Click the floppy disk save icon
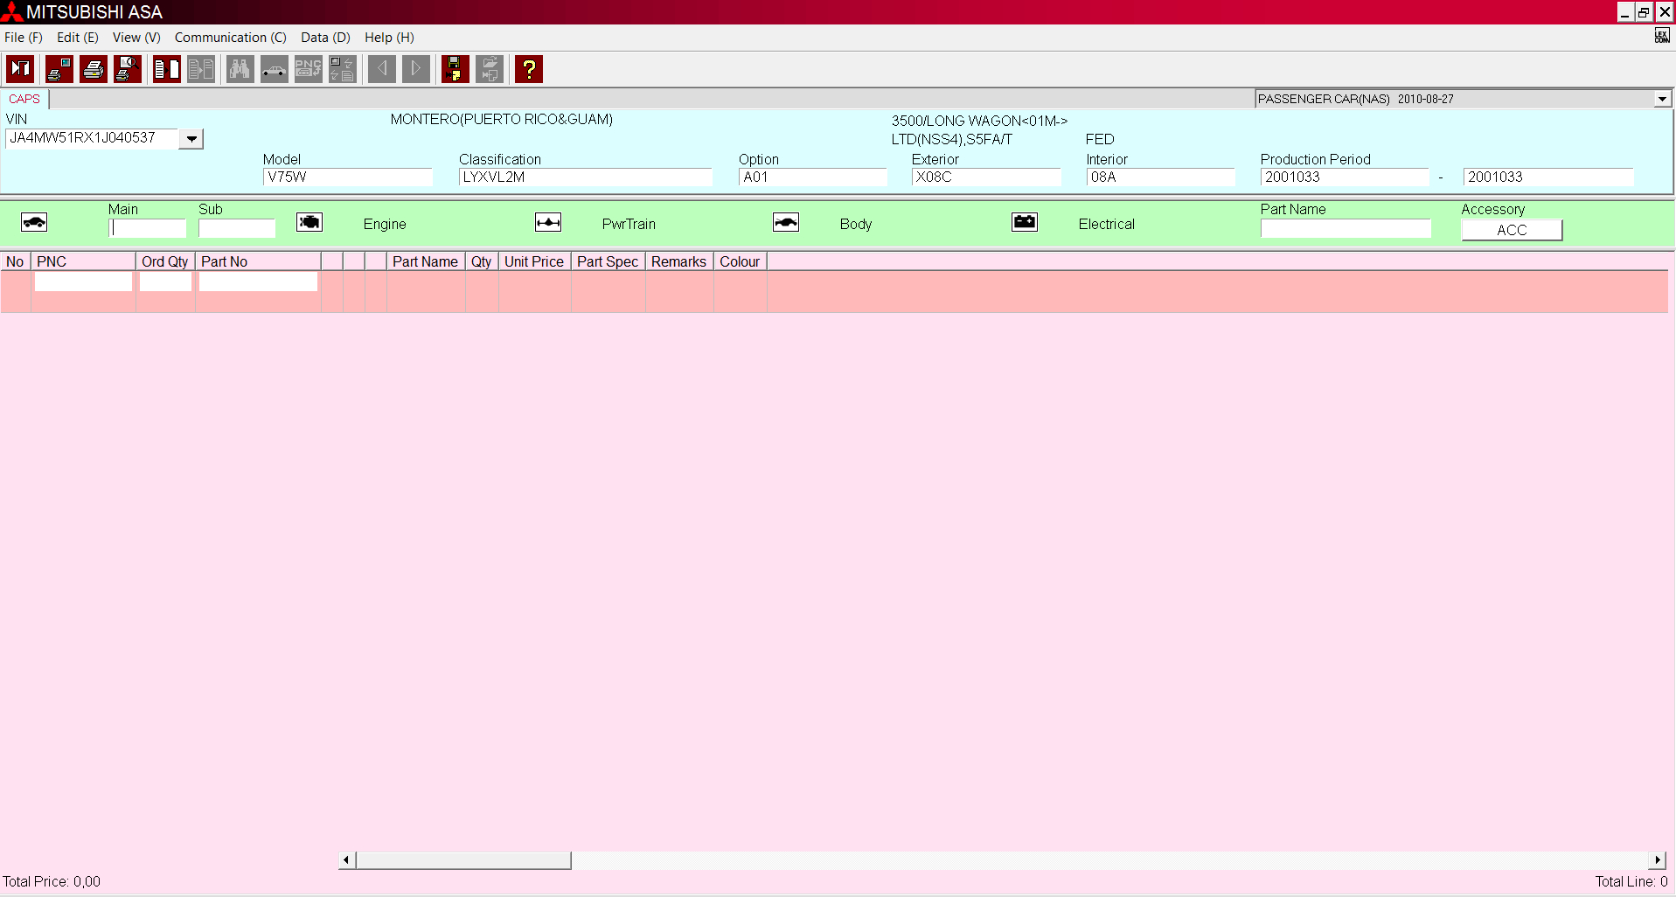1676x897 pixels. click(x=455, y=69)
